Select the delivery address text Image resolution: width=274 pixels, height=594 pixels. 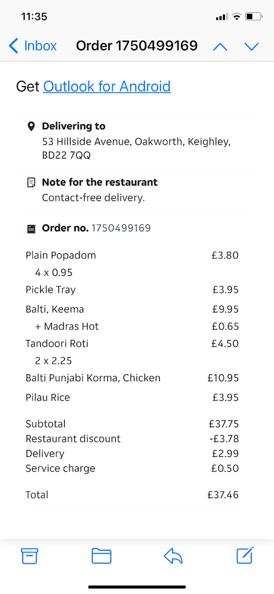[x=137, y=148]
